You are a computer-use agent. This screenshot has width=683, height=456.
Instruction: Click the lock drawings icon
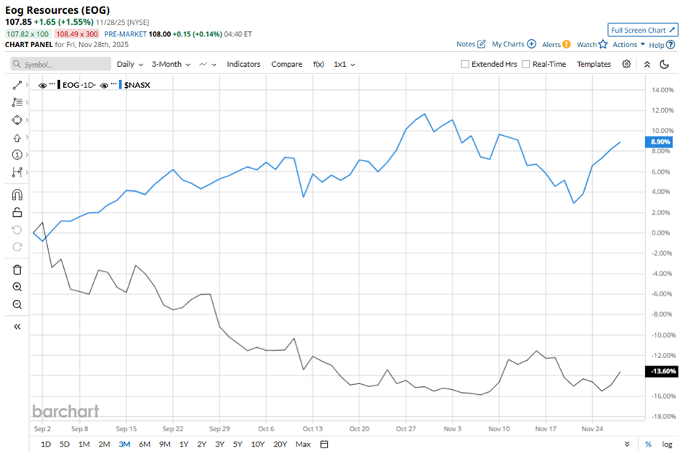[17, 212]
